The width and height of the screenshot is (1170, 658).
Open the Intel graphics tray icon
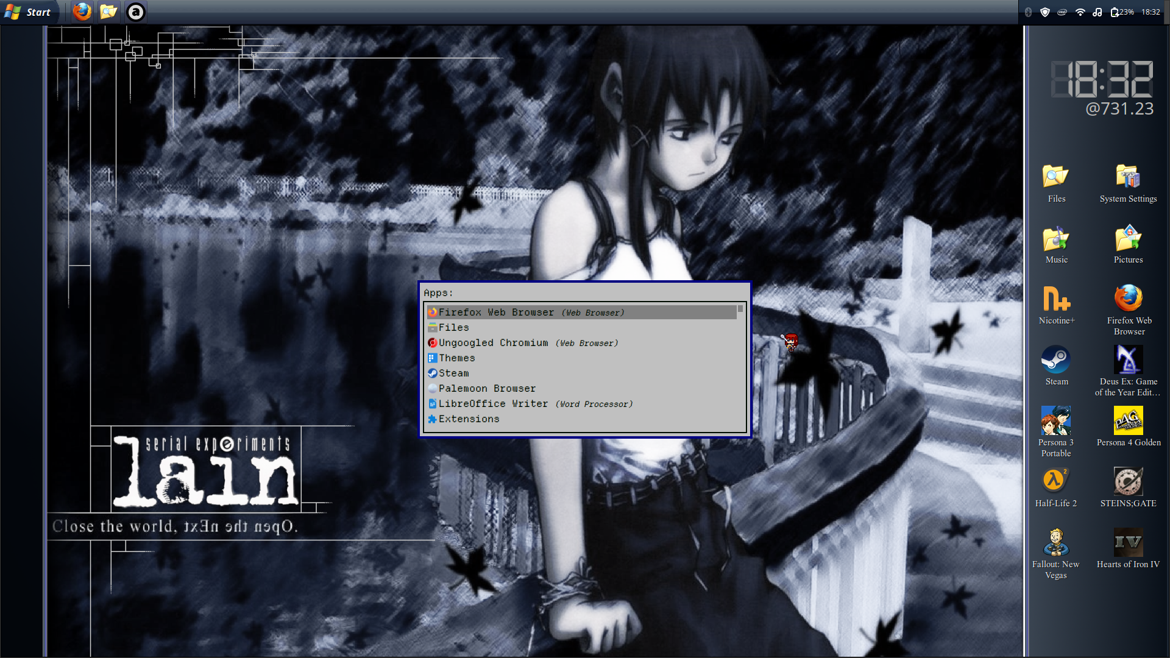click(x=1062, y=12)
